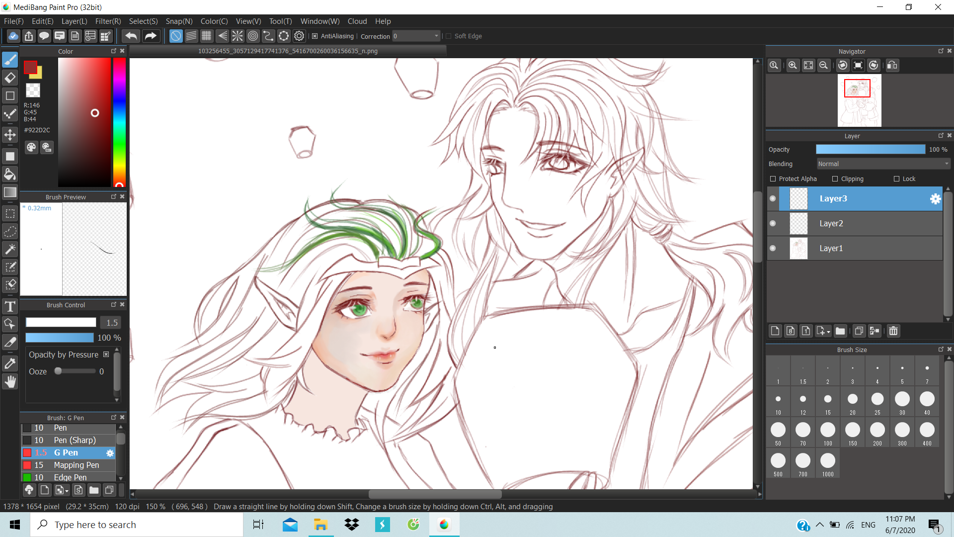Open the Correction value dropdown
Image resolution: width=954 pixels, height=537 pixels.
436,36
